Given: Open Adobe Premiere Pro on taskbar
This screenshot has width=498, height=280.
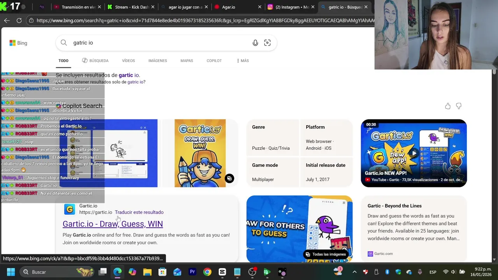Looking at the screenshot, I should point(192,272).
